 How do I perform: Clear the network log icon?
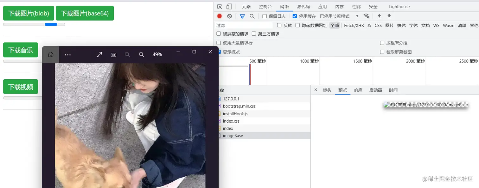pyautogui.click(x=229, y=16)
